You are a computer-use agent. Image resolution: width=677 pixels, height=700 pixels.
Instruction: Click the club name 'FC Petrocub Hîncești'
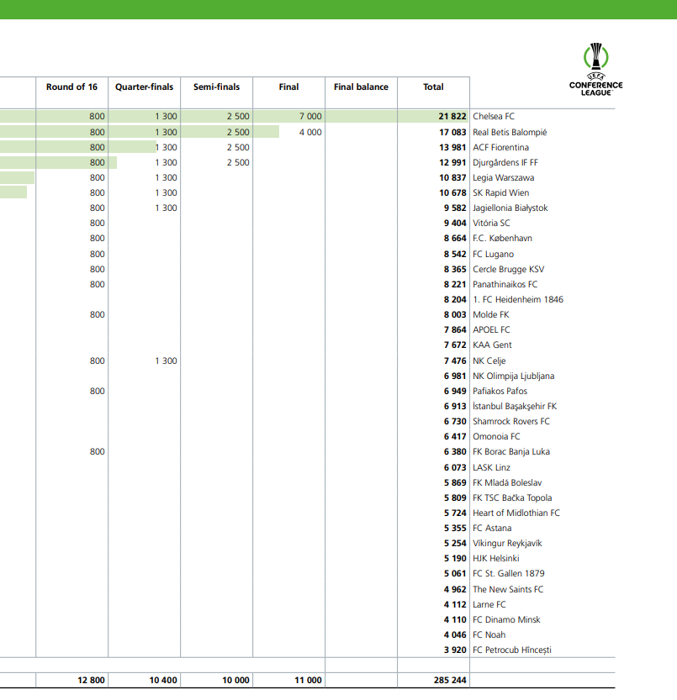click(512, 650)
